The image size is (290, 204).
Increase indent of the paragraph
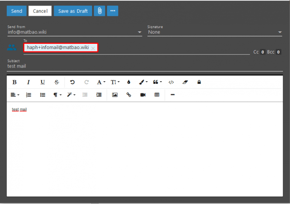pyautogui.click(x=99, y=95)
